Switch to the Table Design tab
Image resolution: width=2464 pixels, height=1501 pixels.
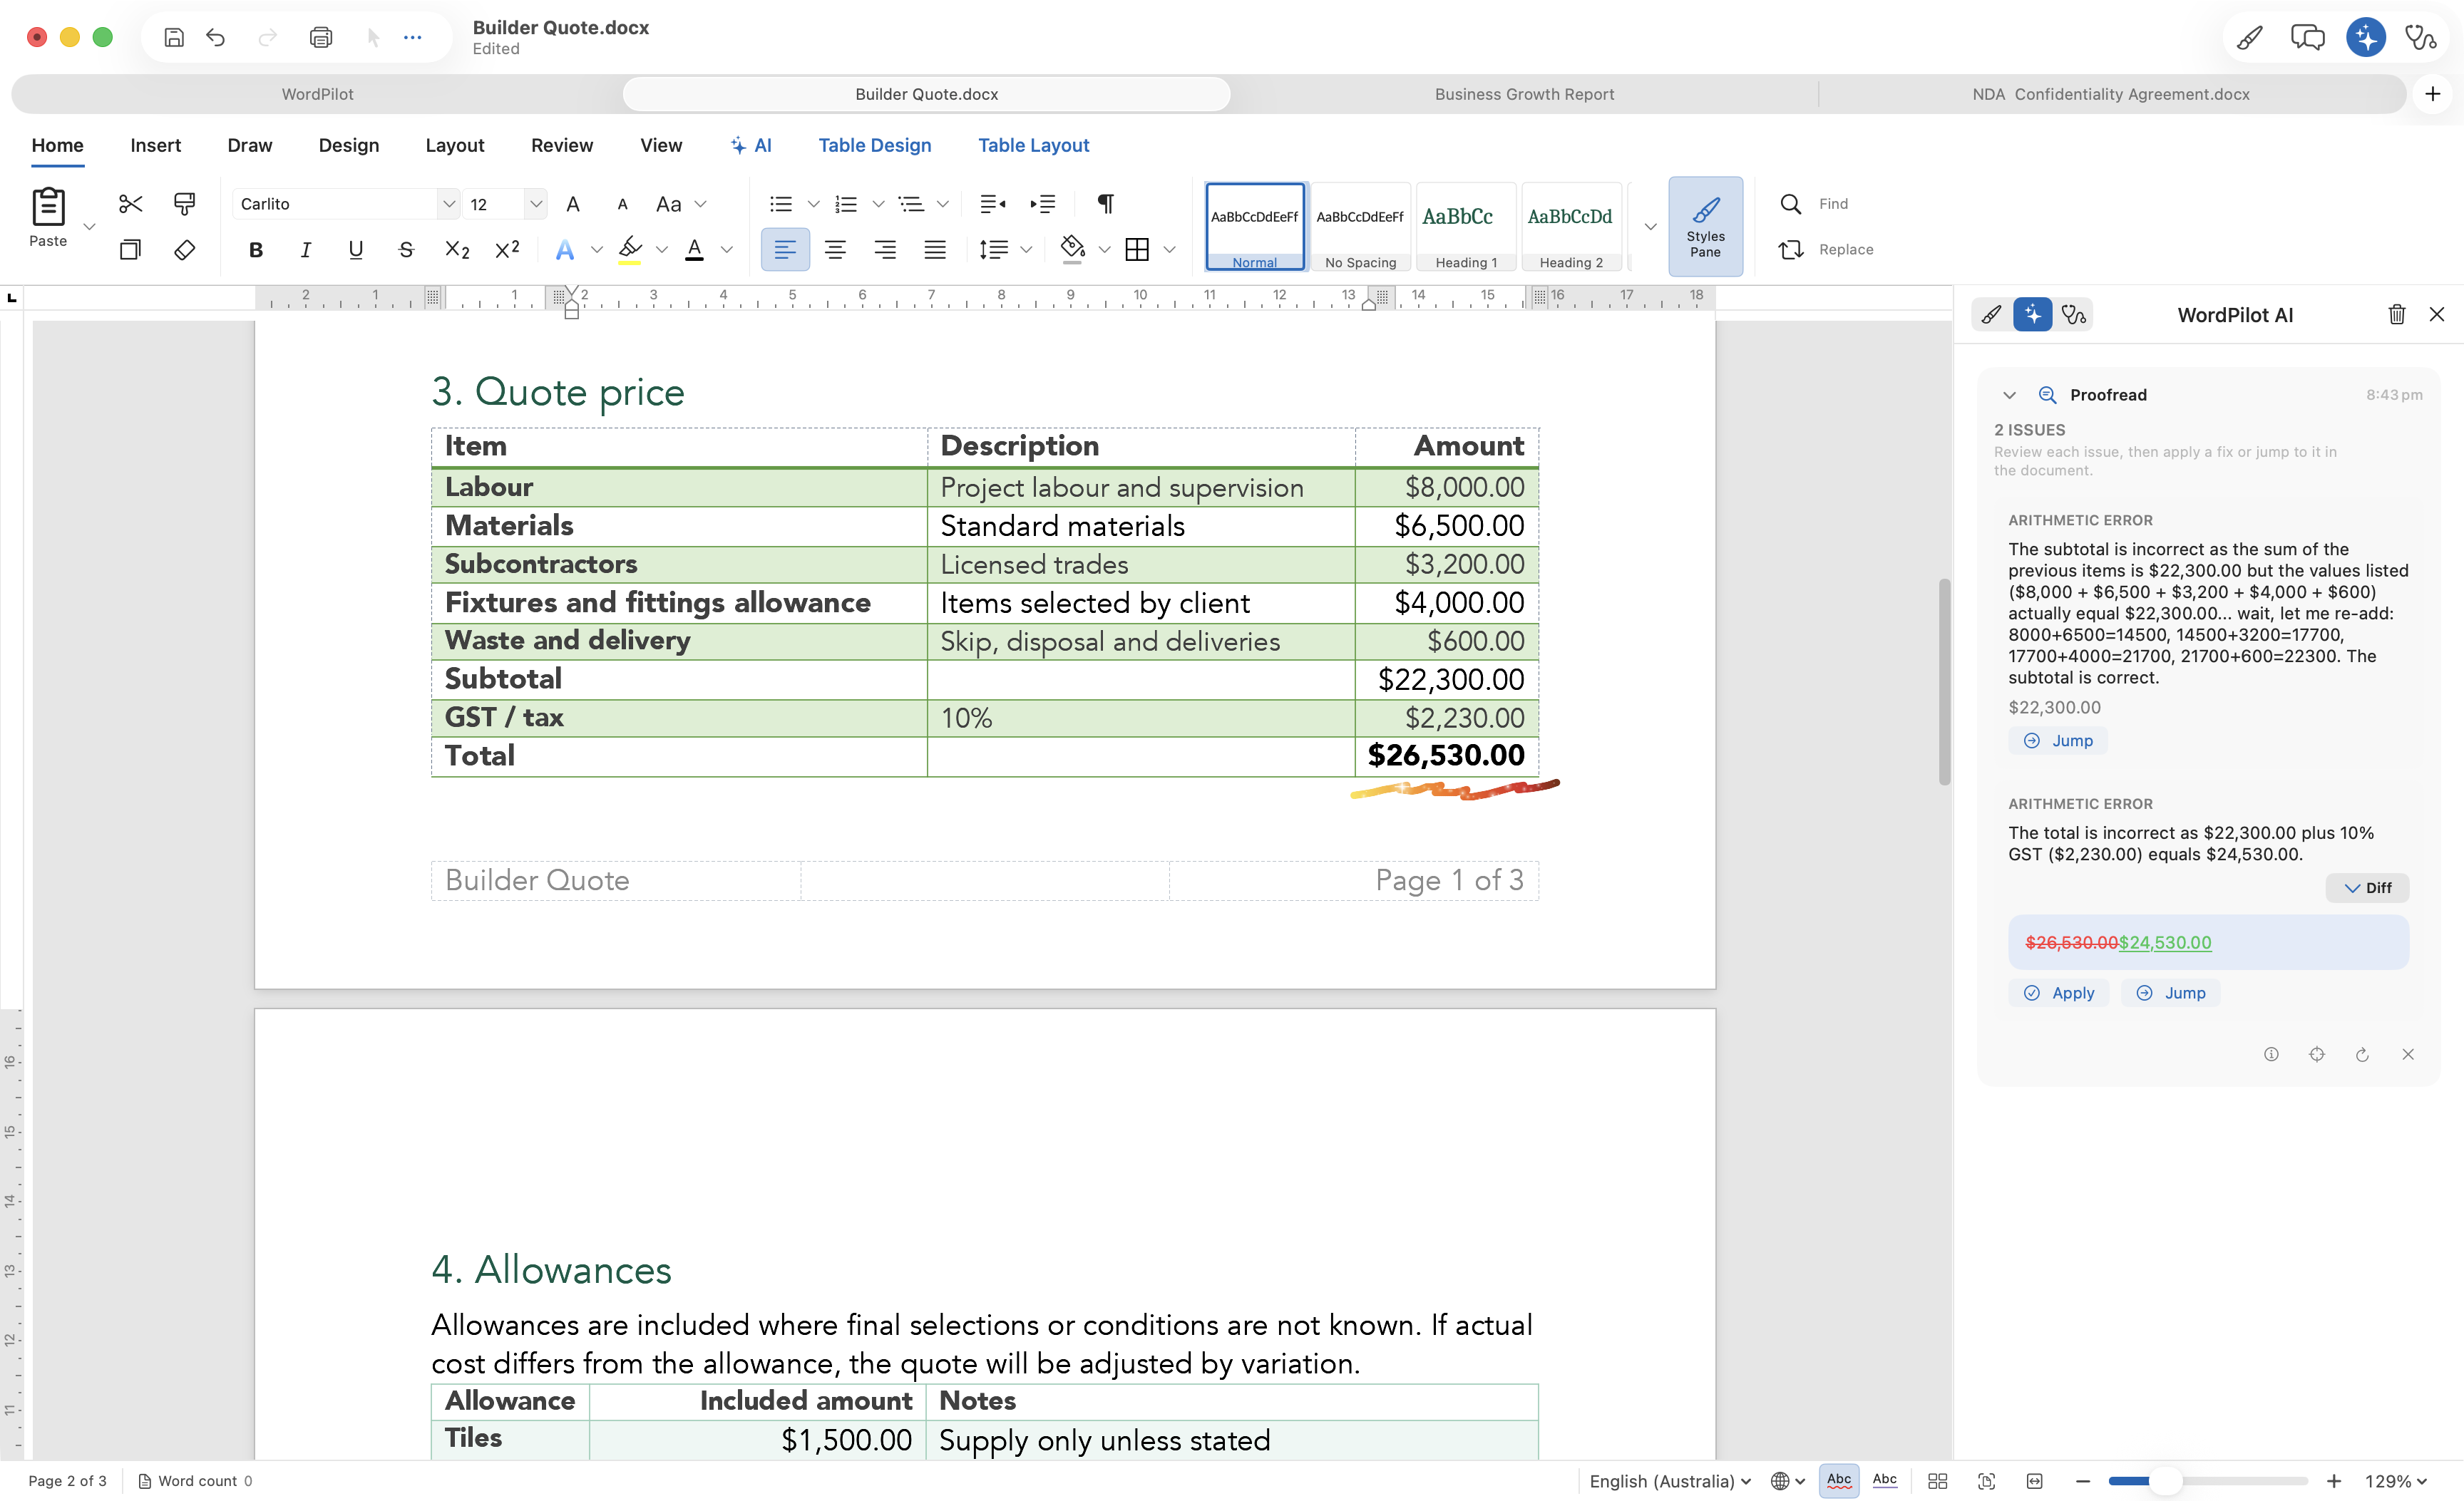tap(874, 145)
